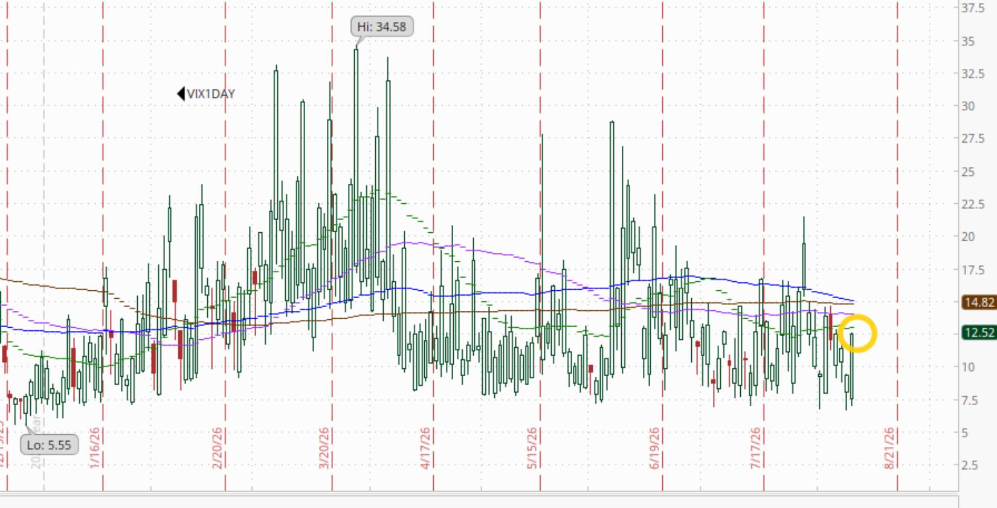The image size is (997, 508).
Task: Click the 32.5 price axis label
Action: pos(974,74)
